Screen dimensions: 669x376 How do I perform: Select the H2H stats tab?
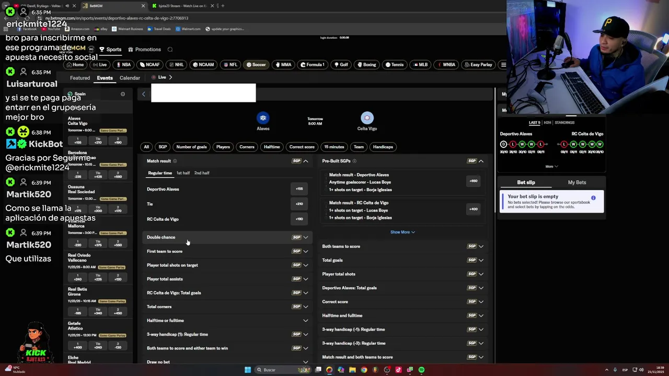(547, 123)
